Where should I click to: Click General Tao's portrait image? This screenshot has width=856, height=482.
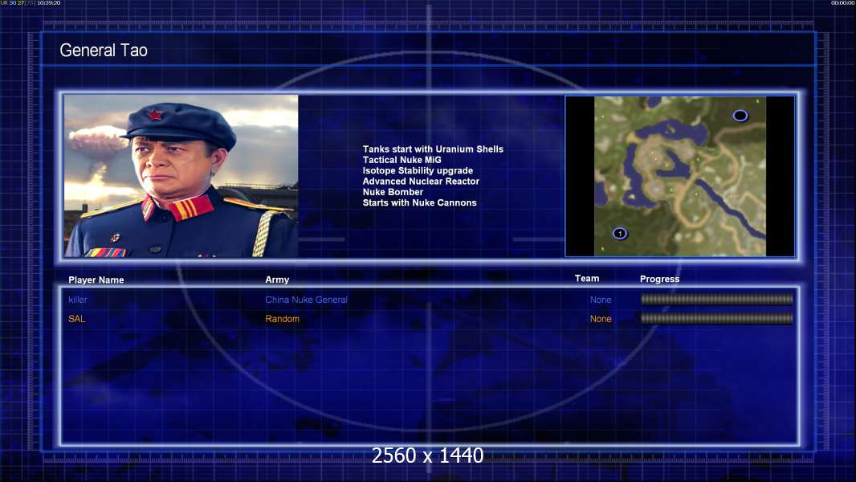(x=181, y=176)
